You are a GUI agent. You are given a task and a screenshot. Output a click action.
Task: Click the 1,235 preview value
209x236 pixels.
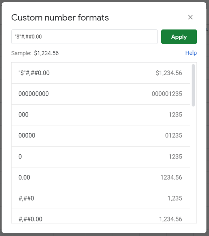(x=175, y=198)
